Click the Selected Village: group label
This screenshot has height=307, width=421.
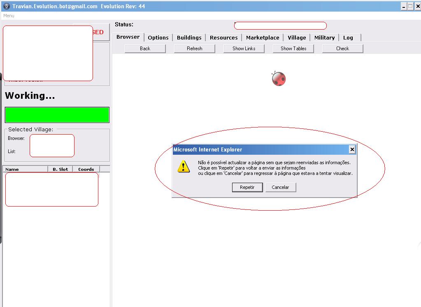click(x=30, y=130)
